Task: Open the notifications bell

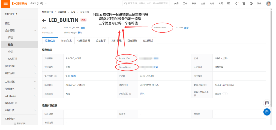Action: pyautogui.click(x=236, y=3)
